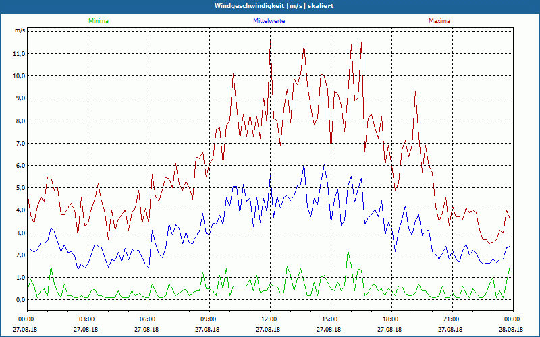Click the '7,0' y-axis value
Screen dimensions: 540x337
click(20, 144)
